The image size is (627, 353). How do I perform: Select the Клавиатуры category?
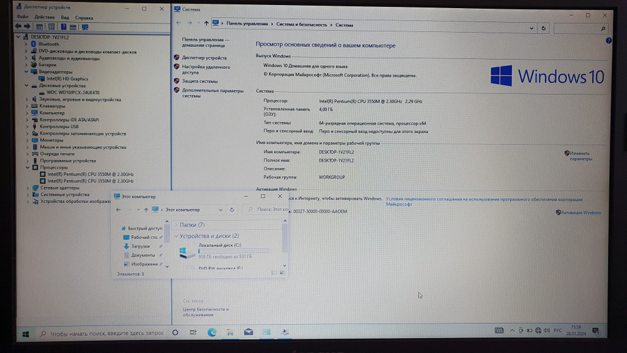click(x=53, y=106)
